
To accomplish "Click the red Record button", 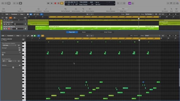I will [x=55, y=3].
